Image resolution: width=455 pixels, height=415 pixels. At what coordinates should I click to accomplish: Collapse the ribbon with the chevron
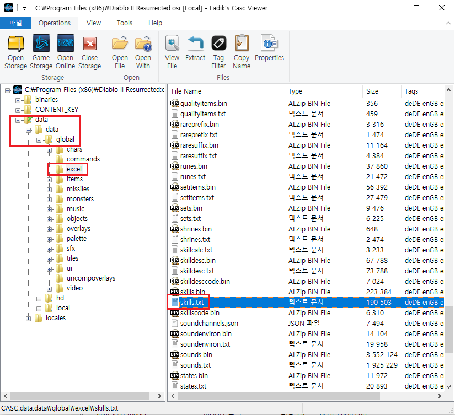448,23
